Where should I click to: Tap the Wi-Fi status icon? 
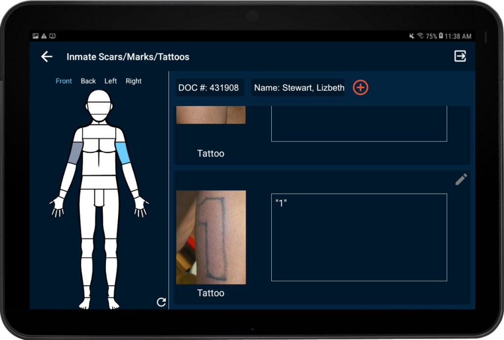coord(420,35)
